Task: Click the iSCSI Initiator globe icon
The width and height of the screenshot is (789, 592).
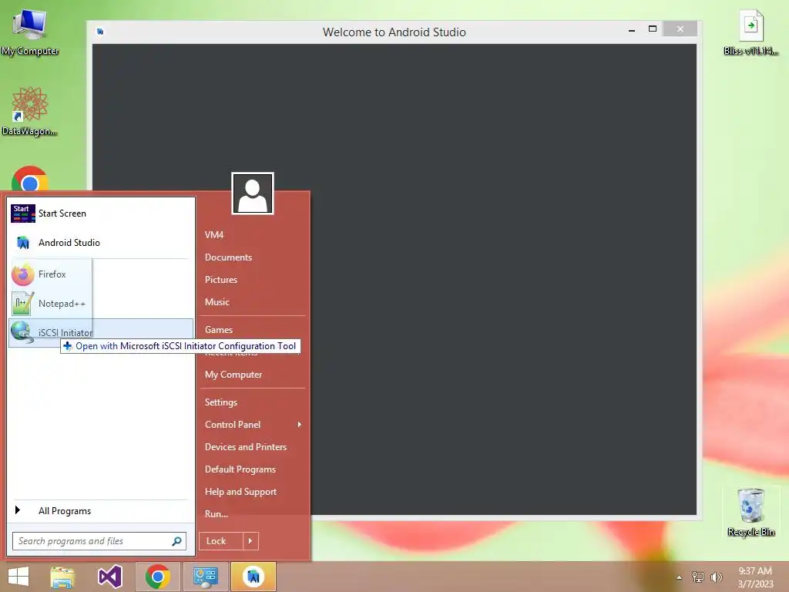Action: click(x=22, y=332)
